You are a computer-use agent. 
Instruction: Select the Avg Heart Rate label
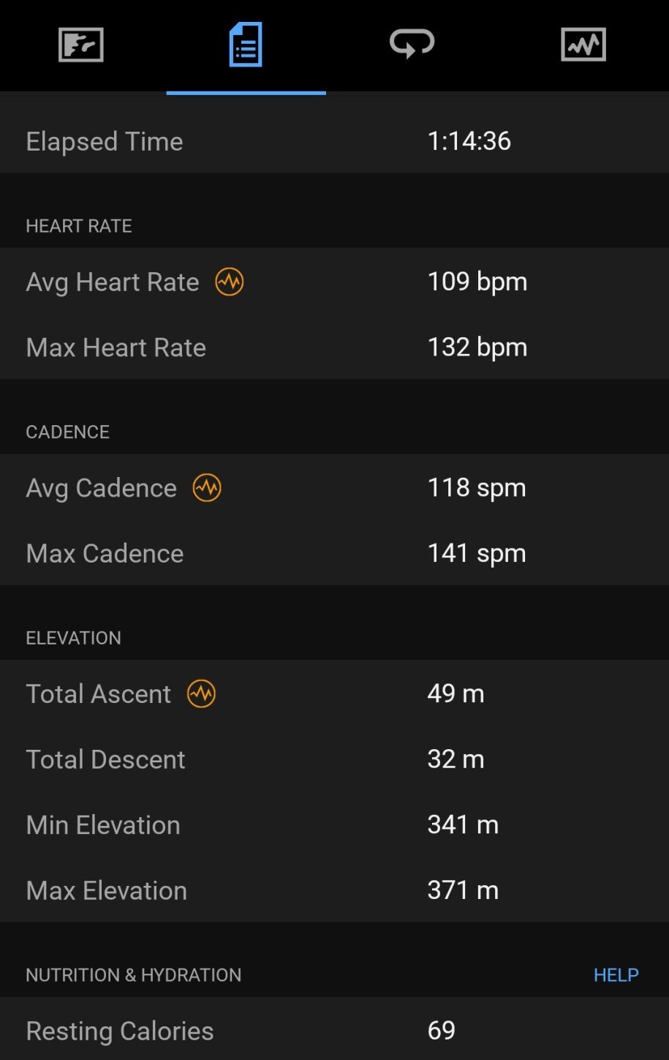[x=113, y=282]
